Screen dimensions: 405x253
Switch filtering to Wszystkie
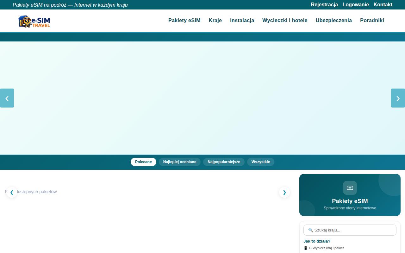coord(260,162)
